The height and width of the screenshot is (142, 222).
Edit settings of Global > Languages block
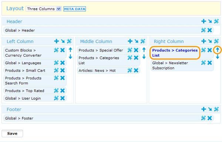point(56,63)
